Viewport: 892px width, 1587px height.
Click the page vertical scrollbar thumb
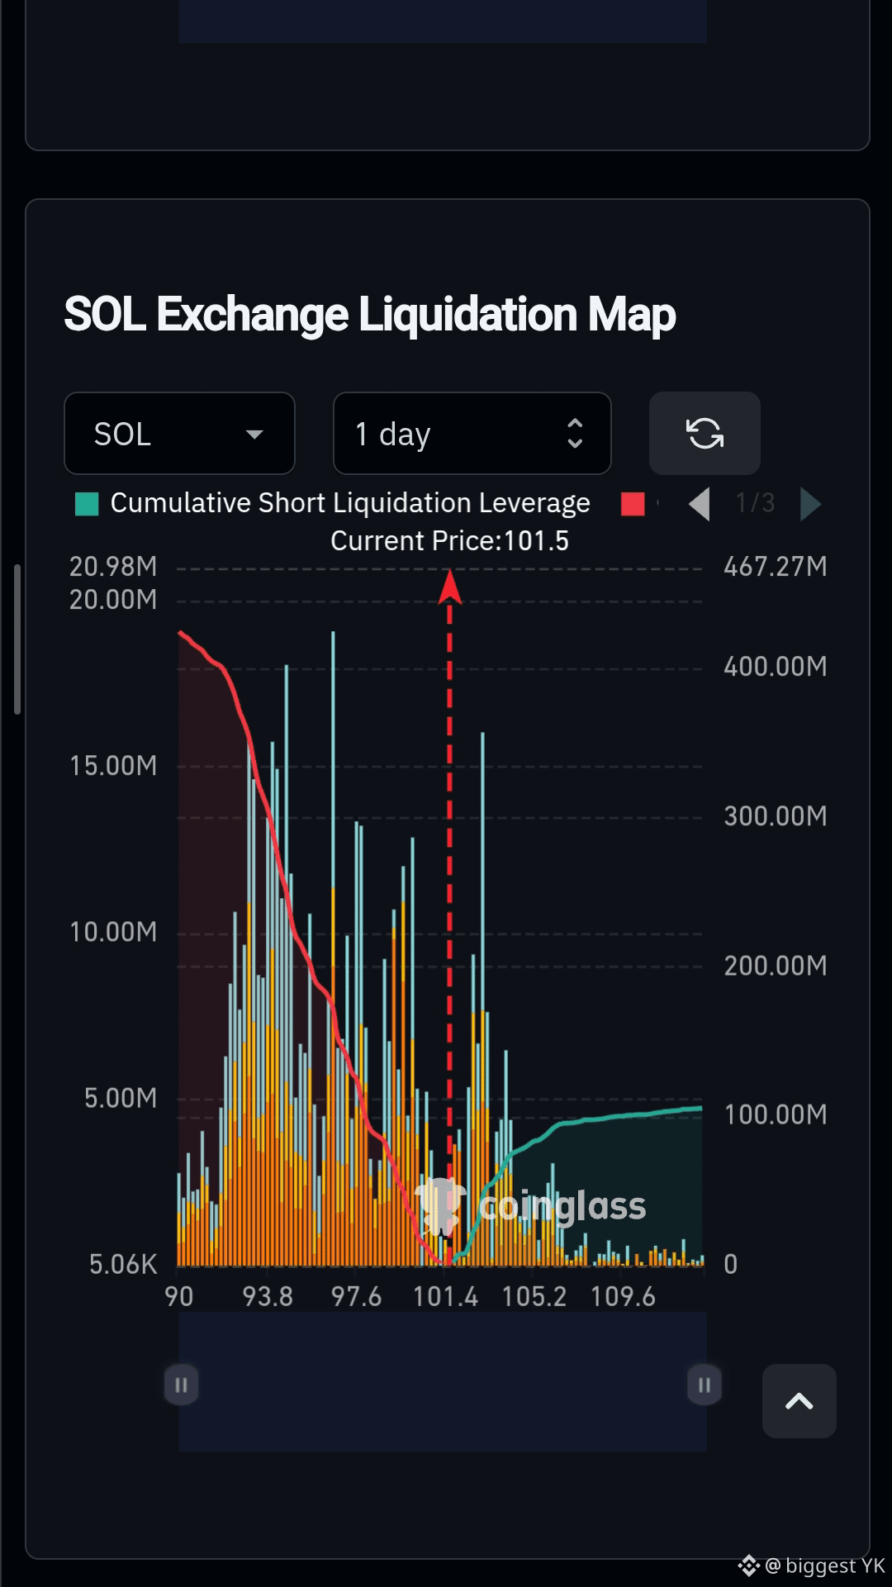[x=17, y=639]
